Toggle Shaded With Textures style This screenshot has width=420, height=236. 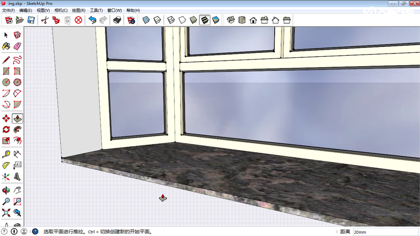[x=204, y=20]
